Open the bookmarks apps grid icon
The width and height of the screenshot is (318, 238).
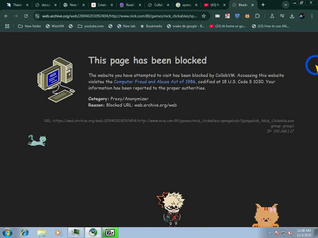coord(7,26)
